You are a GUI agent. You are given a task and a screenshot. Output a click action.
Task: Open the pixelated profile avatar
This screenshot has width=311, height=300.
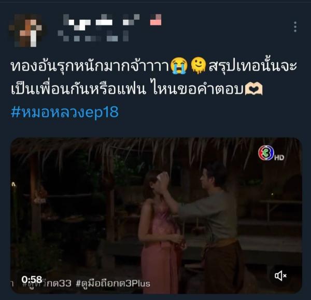coord(25,30)
